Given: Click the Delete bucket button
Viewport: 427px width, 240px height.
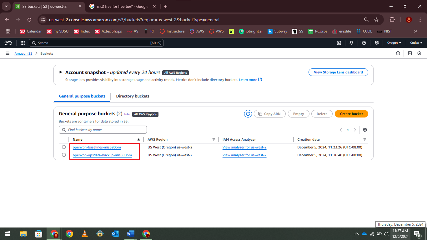Looking at the screenshot, I should (322, 114).
